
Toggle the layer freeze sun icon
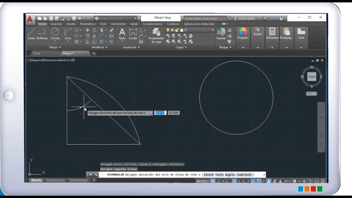pos(172,30)
